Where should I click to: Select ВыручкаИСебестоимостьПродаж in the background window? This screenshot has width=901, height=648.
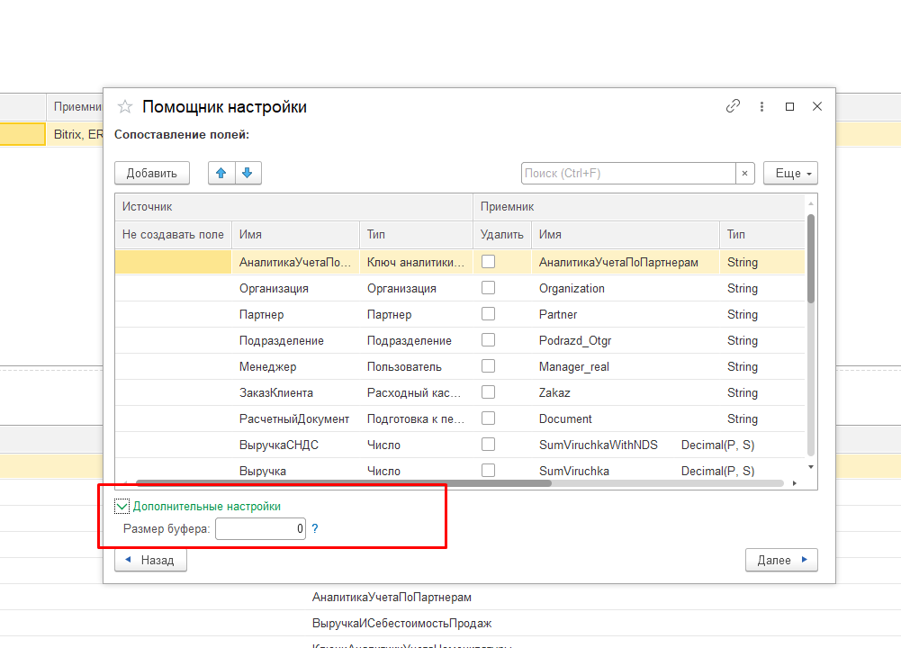[401, 624]
